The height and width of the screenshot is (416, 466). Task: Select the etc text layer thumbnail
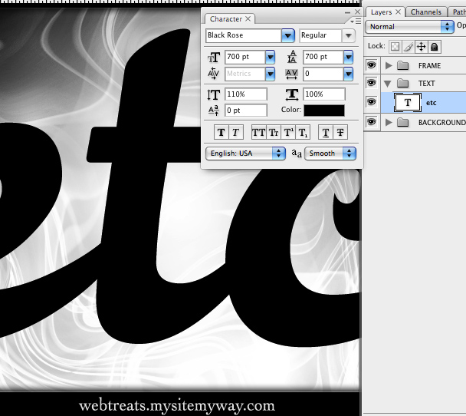[x=408, y=103]
